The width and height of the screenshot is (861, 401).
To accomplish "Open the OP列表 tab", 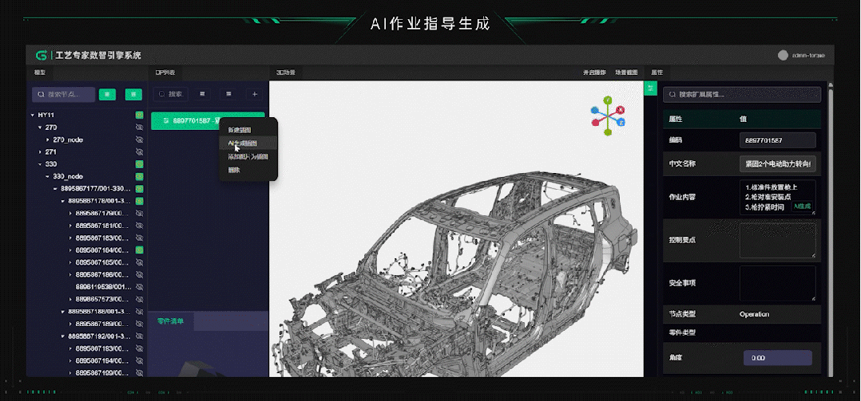I will click(166, 73).
